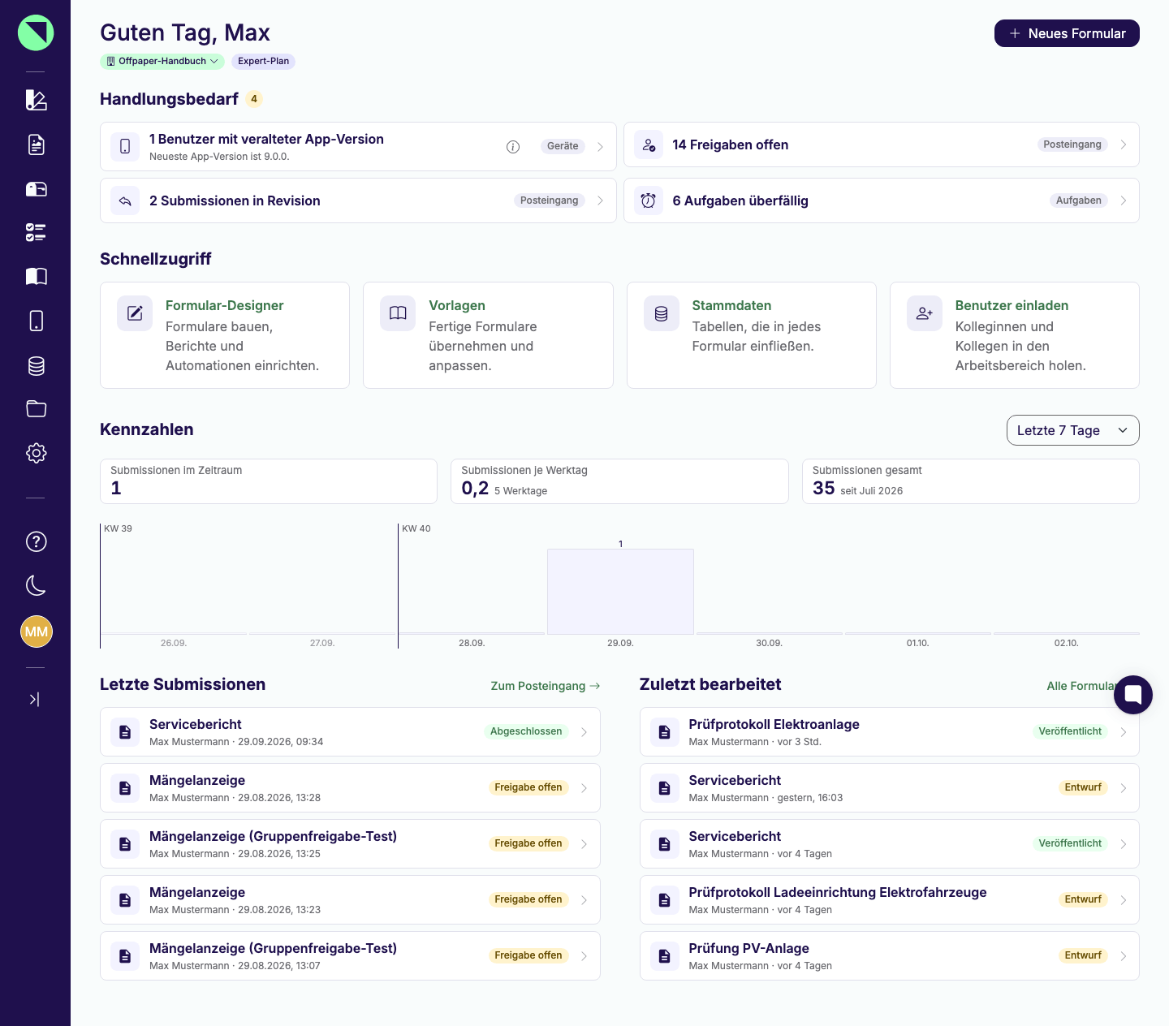This screenshot has width=1169, height=1026.
Task: Open the Offpaper-Handbuch workspace dropdown
Action: click(x=162, y=61)
